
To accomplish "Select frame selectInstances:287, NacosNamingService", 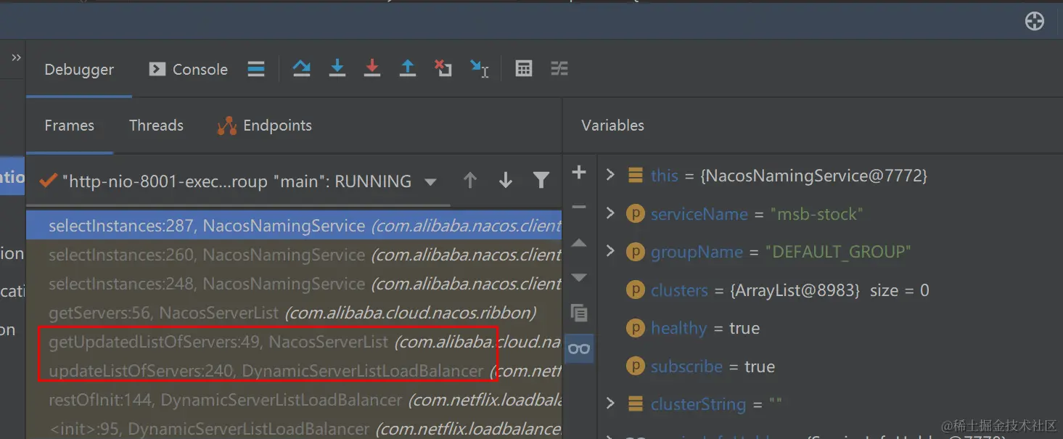I will pyautogui.click(x=294, y=226).
